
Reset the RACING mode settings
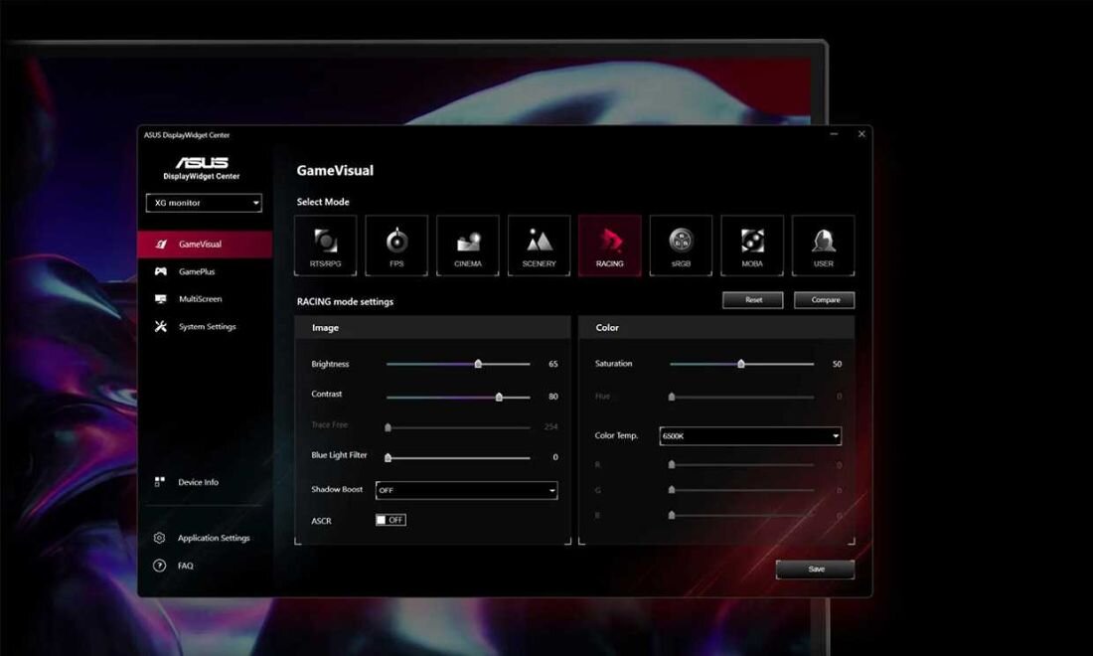(752, 299)
